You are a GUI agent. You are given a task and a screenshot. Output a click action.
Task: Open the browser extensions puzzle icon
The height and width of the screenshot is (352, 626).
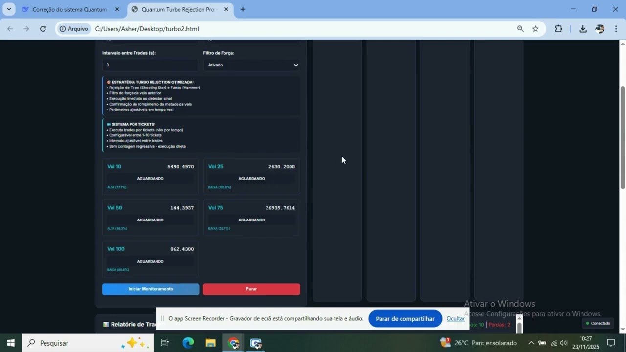pos(558,29)
